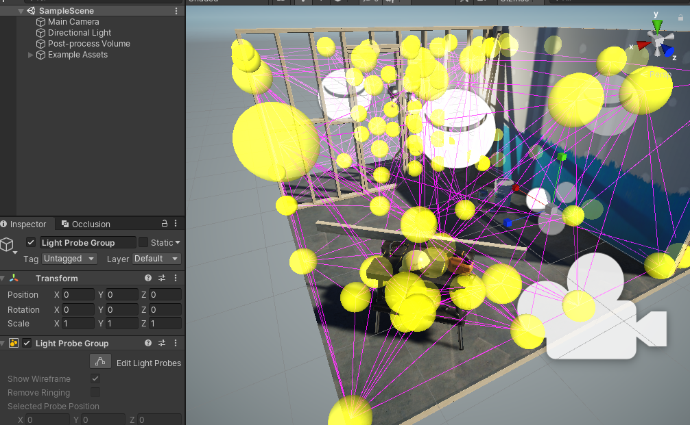Image resolution: width=690 pixels, height=425 pixels.
Task: Click the Main Camera gizmo icon in scene
Action: 592,306
